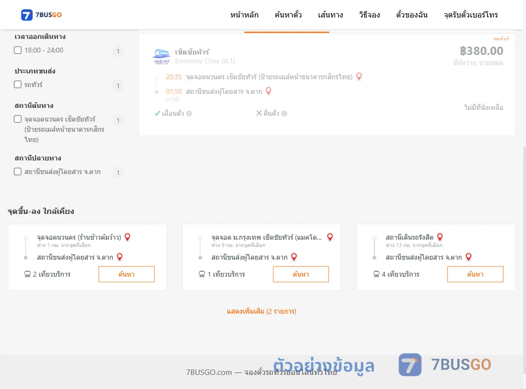Click bus icon beside 4 เที่ยวบริการ
Image resolution: width=526 pixels, height=389 pixels.
point(376,274)
